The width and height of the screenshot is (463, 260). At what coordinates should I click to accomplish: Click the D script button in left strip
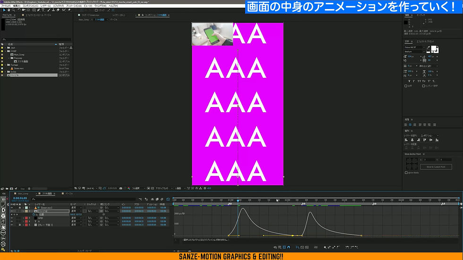(3, 210)
